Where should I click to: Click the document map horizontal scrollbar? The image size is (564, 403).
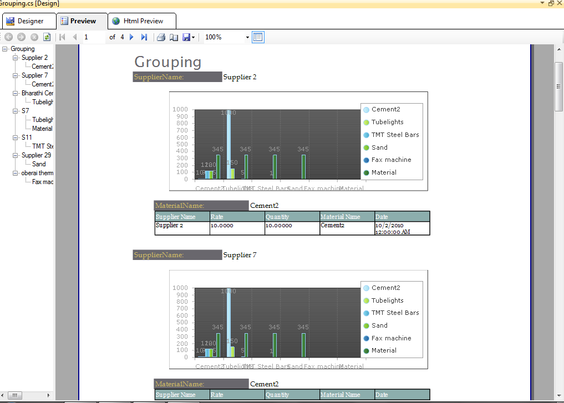coord(26,395)
